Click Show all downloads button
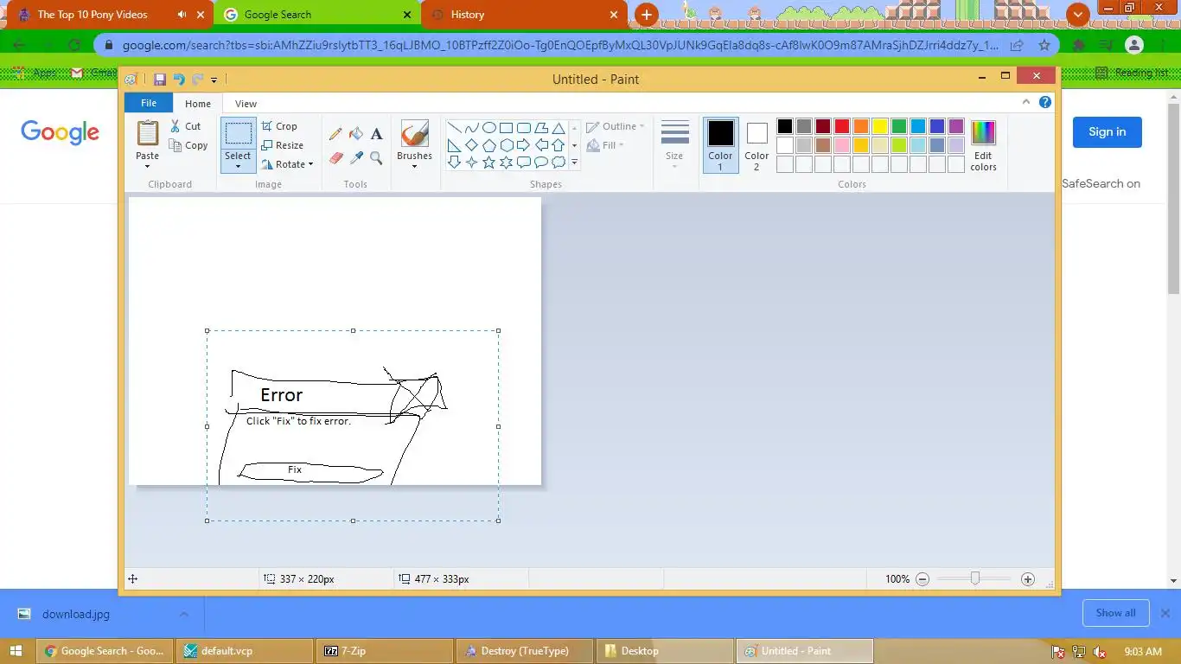Viewport: 1181px width, 664px height. (1115, 613)
